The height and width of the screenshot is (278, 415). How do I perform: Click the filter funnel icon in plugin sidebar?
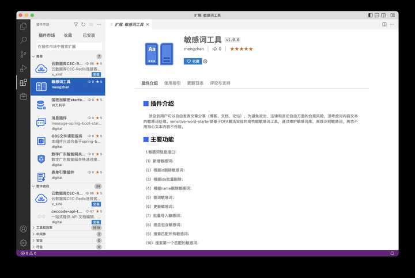tap(76, 24)
